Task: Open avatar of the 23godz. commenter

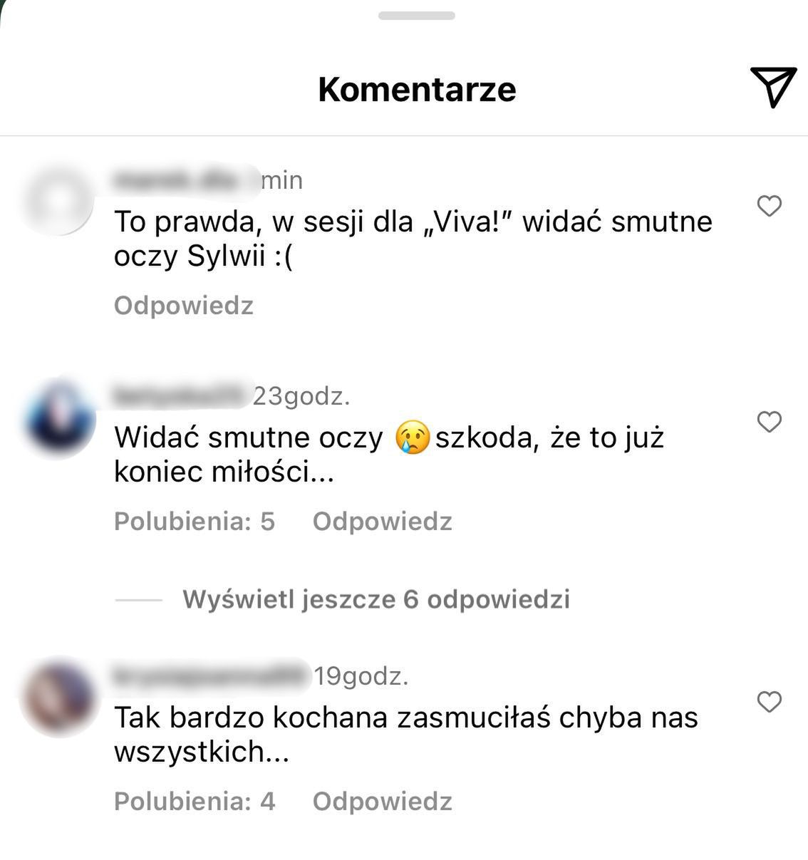Action: [60, 418]
